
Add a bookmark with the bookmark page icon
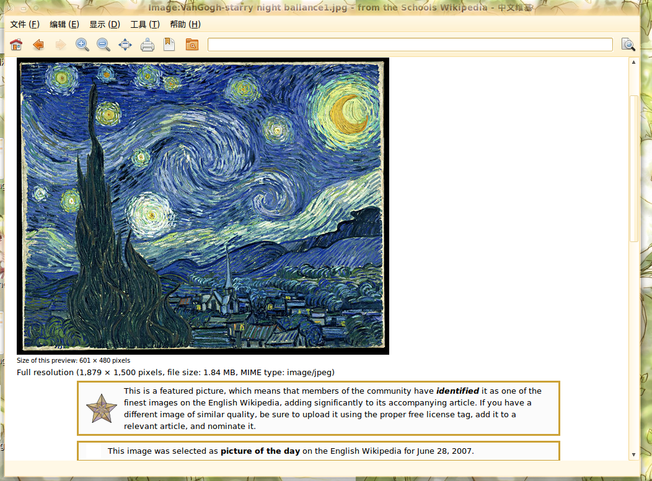(x=169, y=45)
